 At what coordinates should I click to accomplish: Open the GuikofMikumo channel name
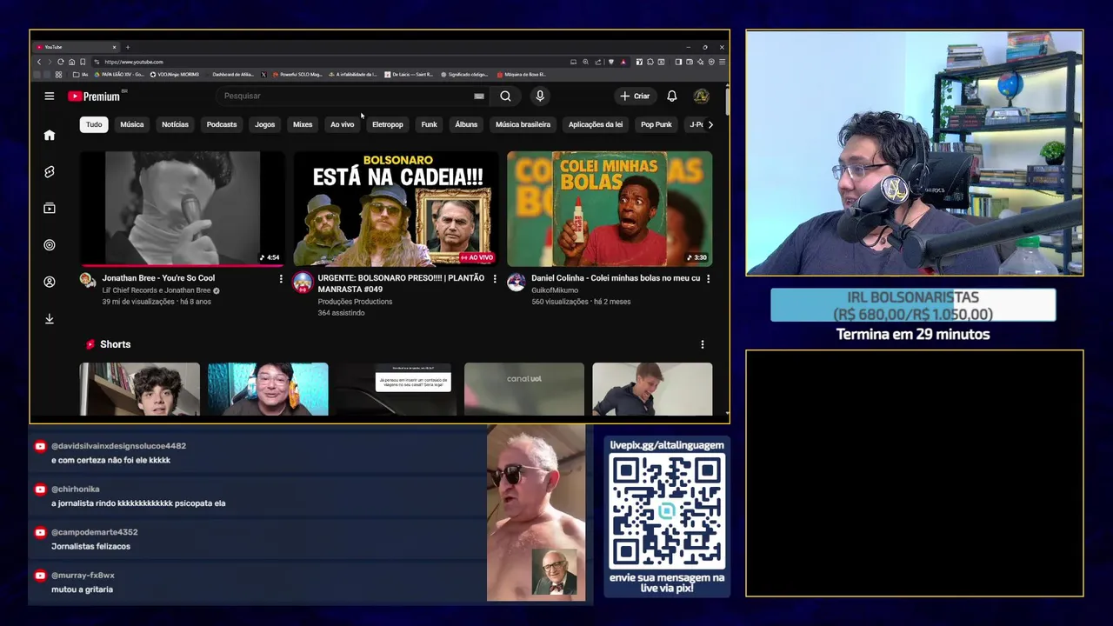click(x=555, y=302)
